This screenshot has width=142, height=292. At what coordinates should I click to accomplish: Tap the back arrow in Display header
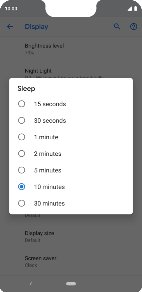point(10,27)
